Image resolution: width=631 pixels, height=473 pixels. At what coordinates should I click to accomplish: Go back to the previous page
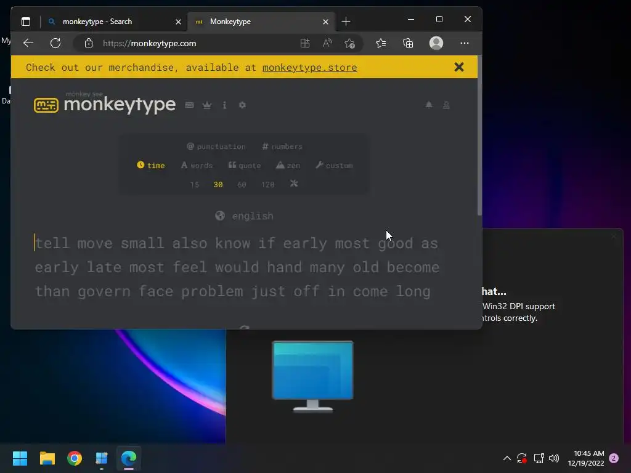[x=28, y=43]
